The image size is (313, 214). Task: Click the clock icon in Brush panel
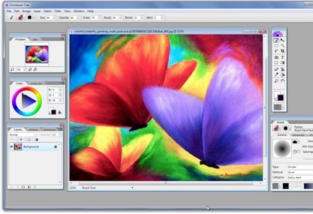(295, 152)
